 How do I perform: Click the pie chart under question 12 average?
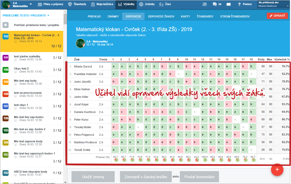coord(205,160)
